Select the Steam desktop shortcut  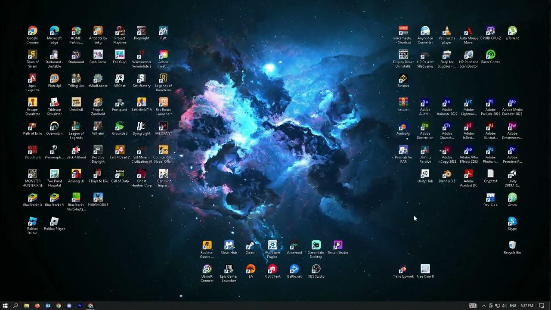(x=251, y=247)
